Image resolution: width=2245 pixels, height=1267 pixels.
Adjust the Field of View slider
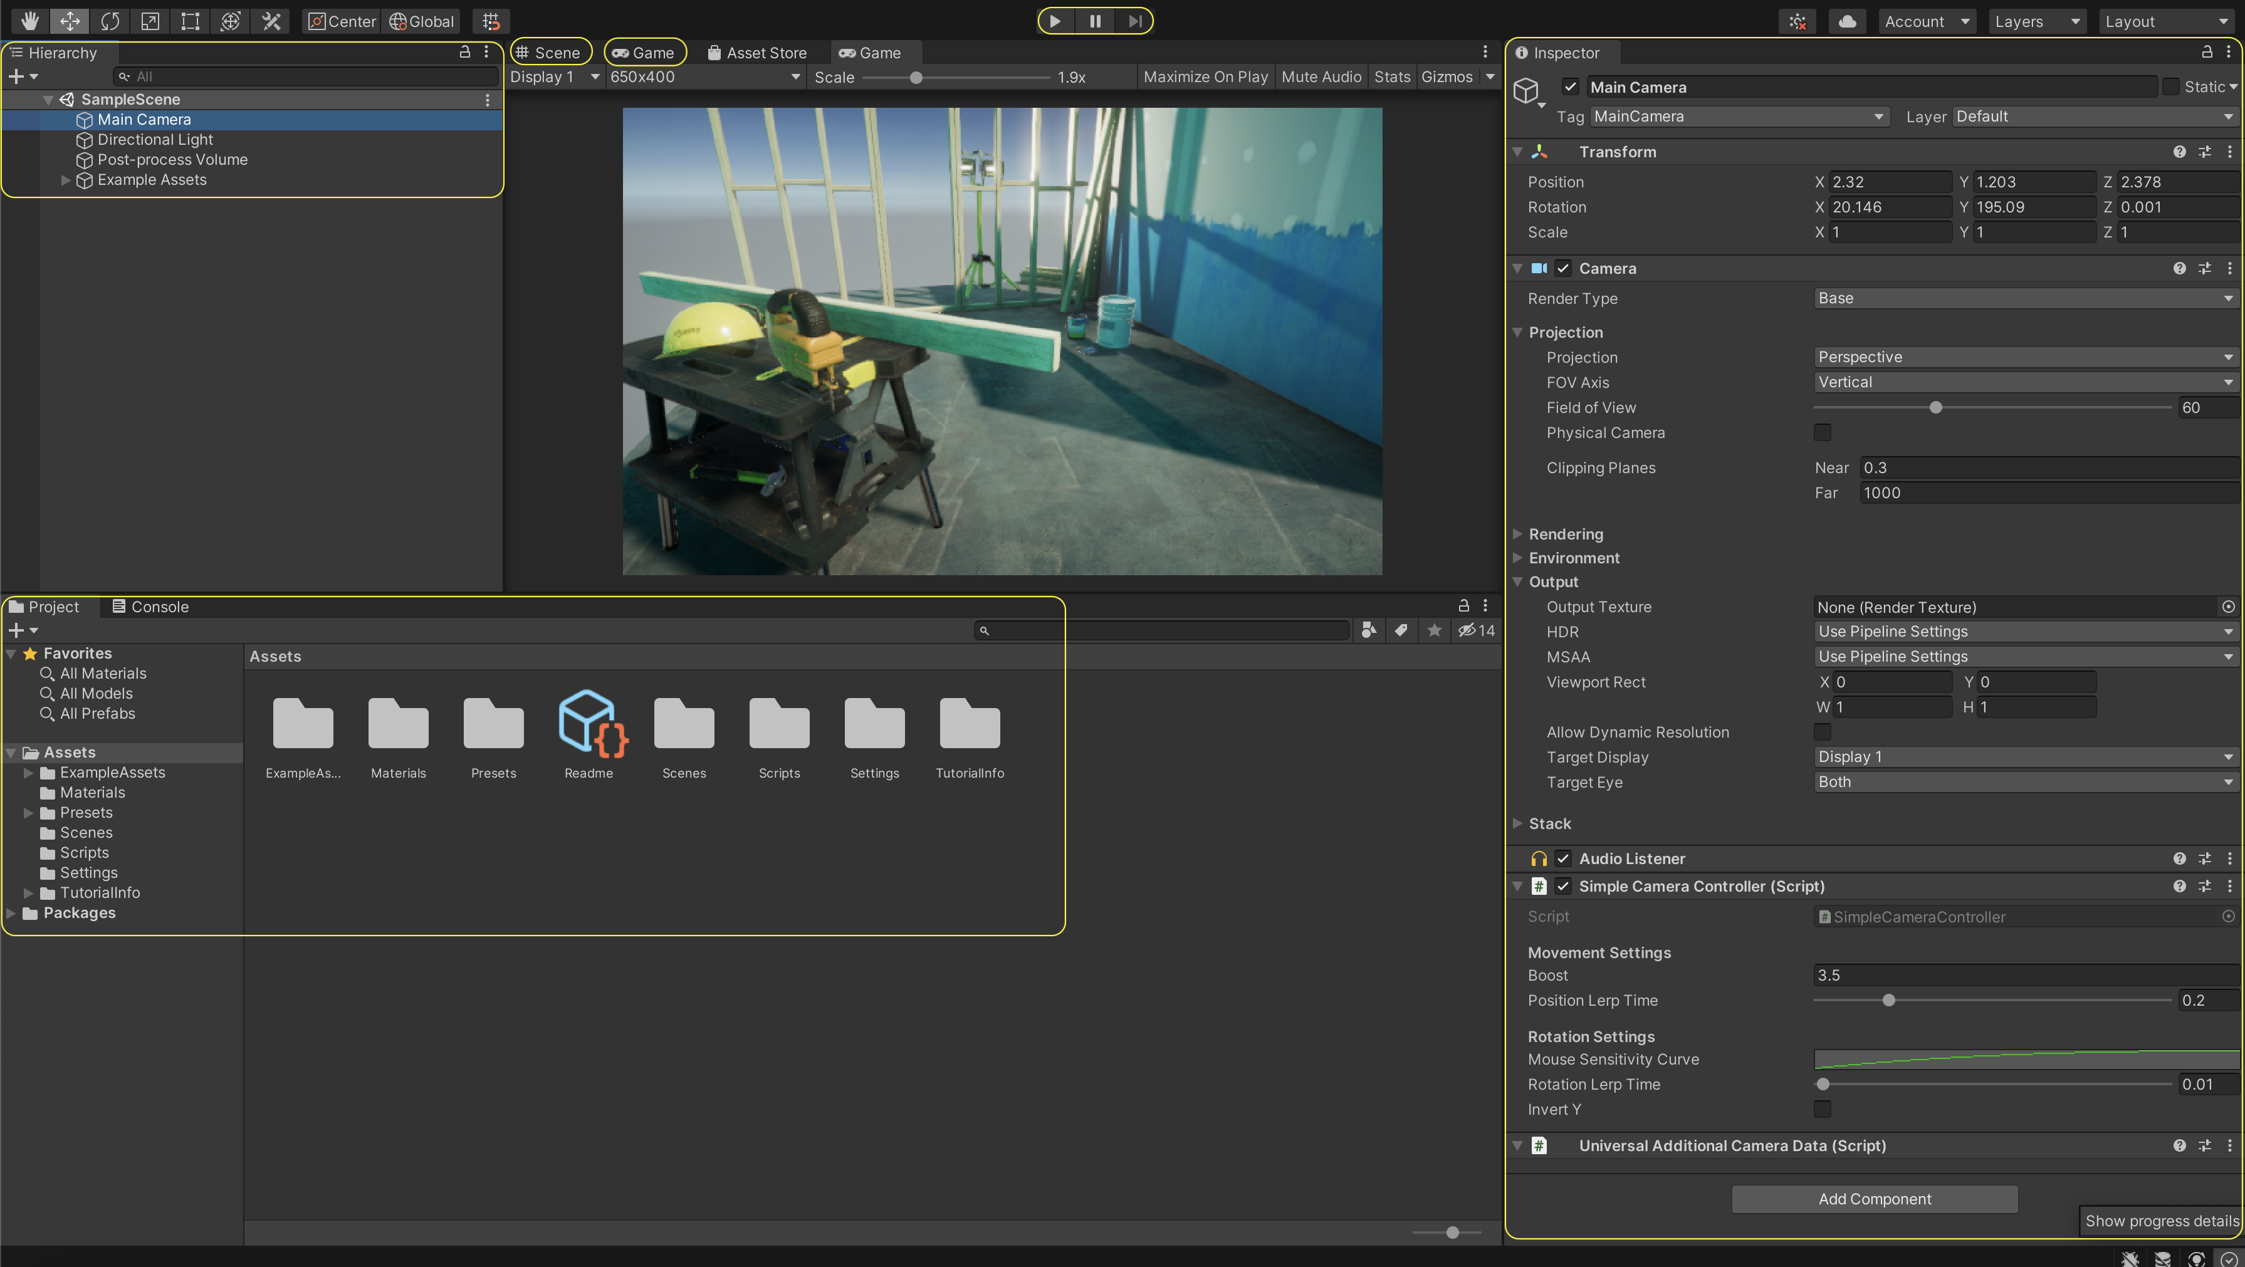1935,408
